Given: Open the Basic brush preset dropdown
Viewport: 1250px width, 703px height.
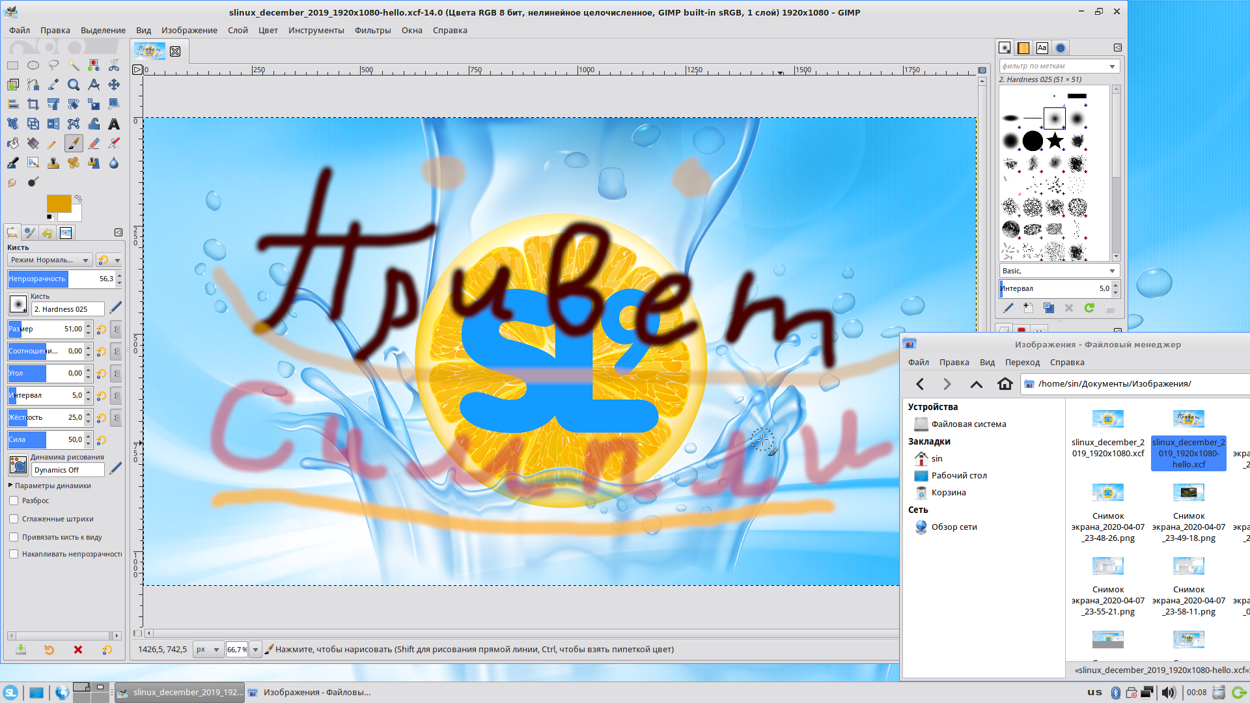Looking at the screenshot, I should [x=1058, y=271].
